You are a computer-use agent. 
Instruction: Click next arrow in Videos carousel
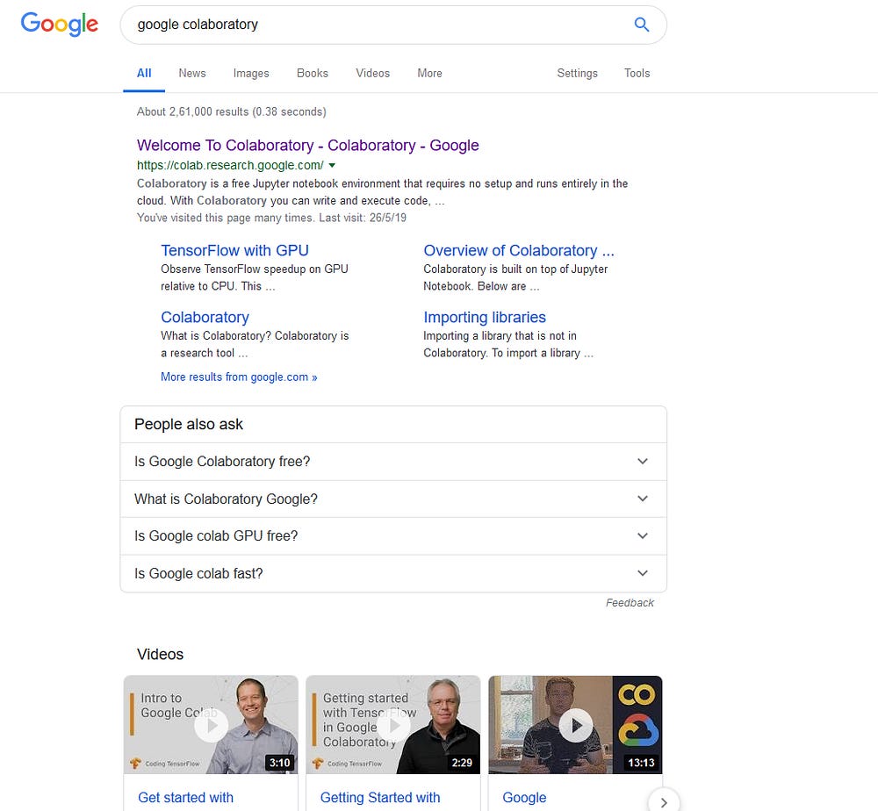pyautogui.click(x=664, y=801)
